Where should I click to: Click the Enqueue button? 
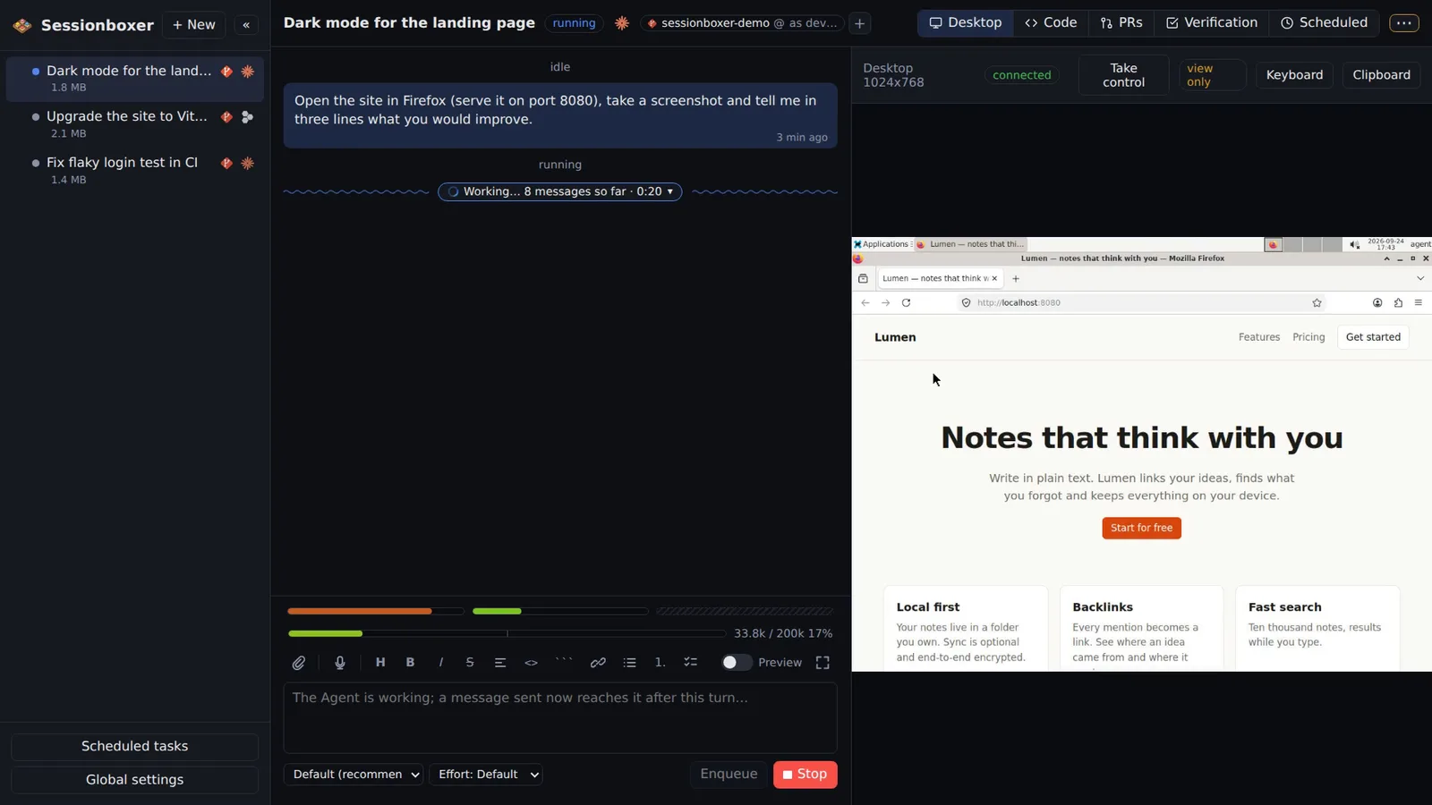729,775
